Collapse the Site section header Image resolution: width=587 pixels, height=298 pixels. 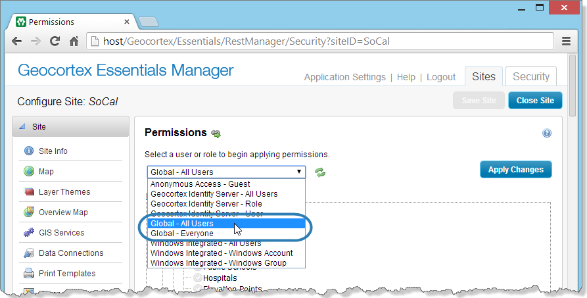click(71, 127)
